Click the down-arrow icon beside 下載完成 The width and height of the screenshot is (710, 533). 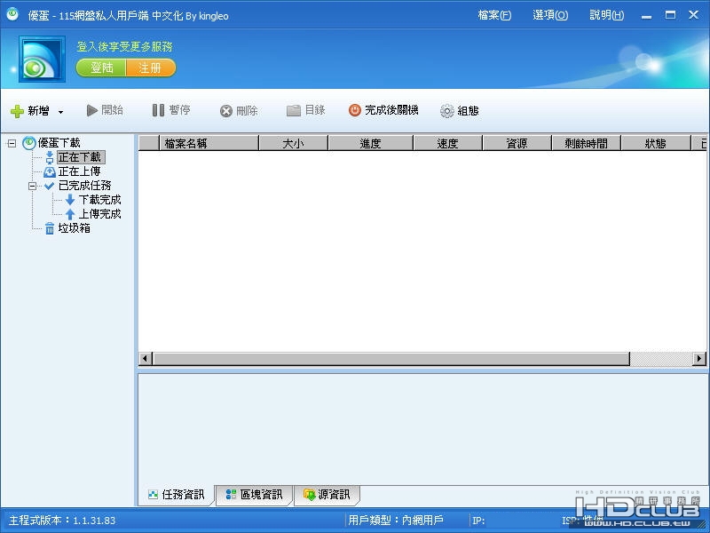[70, 200]
